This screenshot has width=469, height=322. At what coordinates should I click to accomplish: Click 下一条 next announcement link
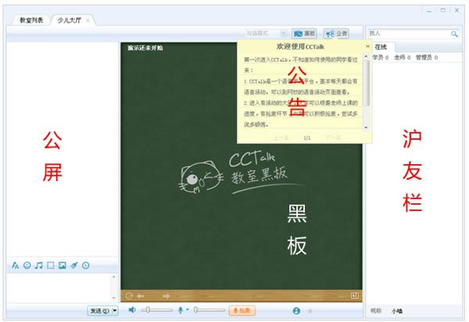[x=333, y=138]
